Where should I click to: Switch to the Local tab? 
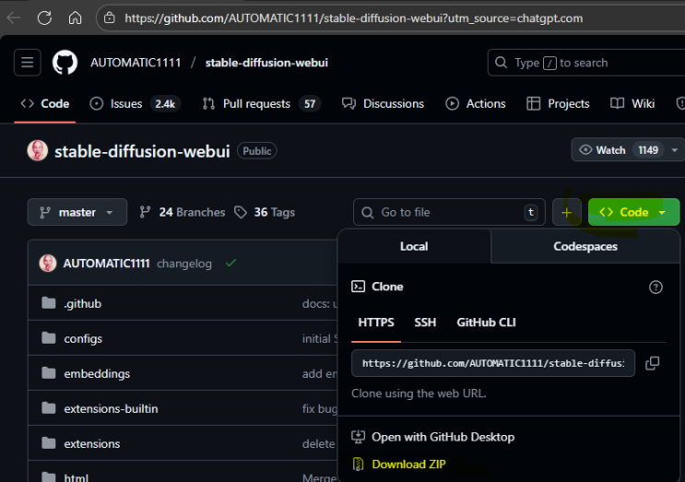(x=414, y=246)
